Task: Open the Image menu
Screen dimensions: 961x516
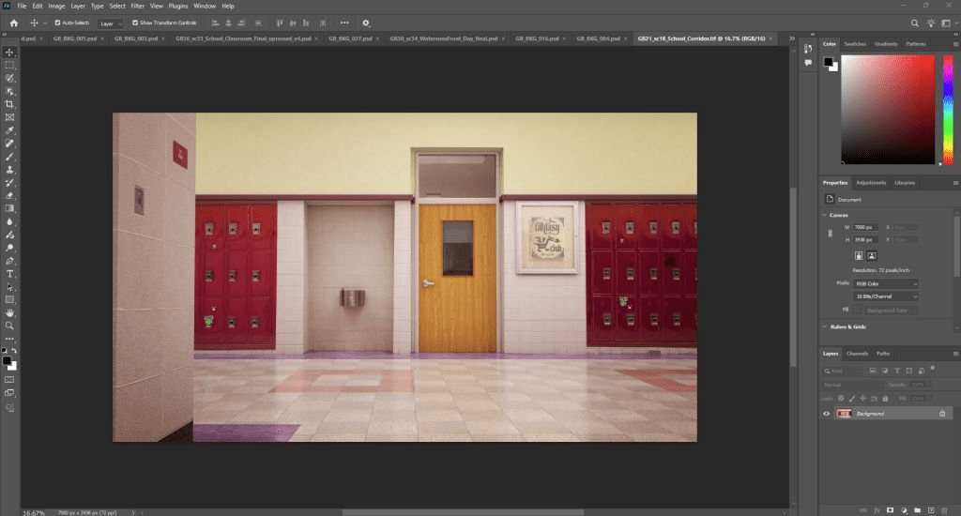Action: point(56,7)
